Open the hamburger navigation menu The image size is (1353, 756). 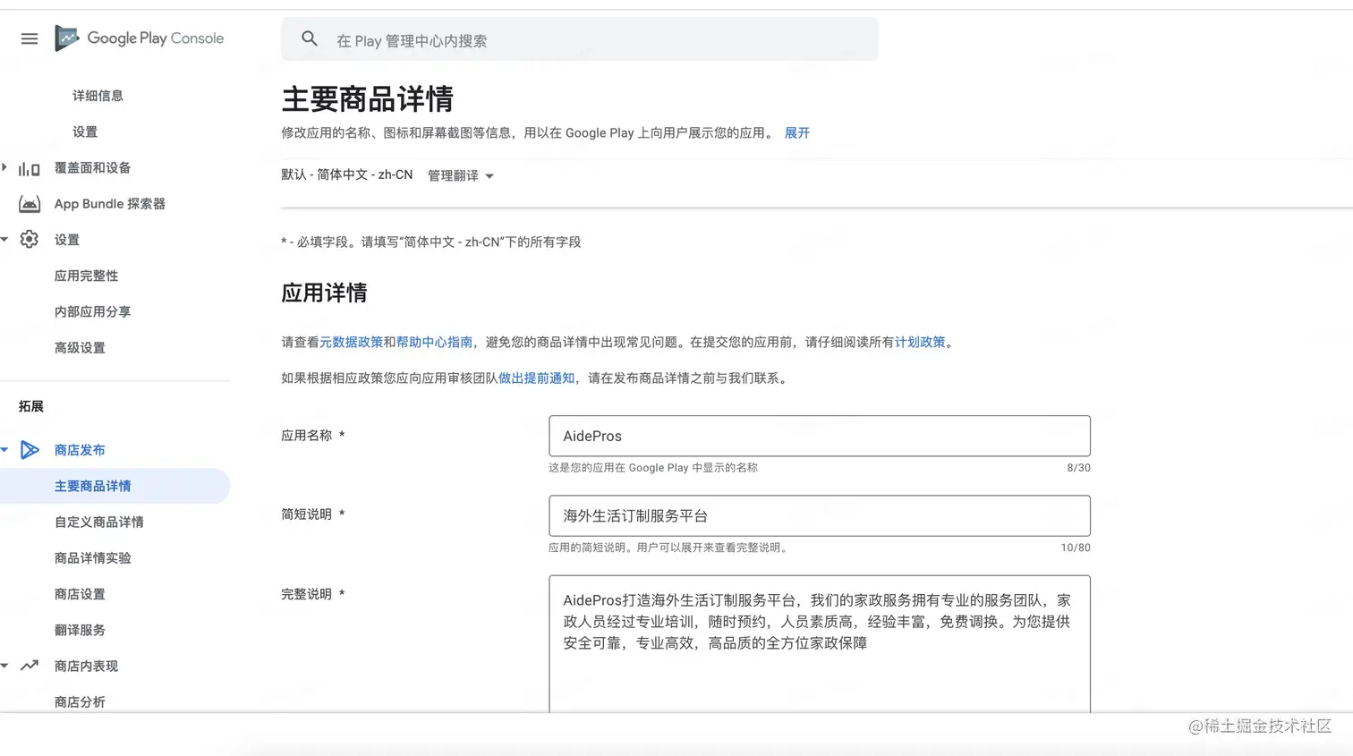(30, 38)
